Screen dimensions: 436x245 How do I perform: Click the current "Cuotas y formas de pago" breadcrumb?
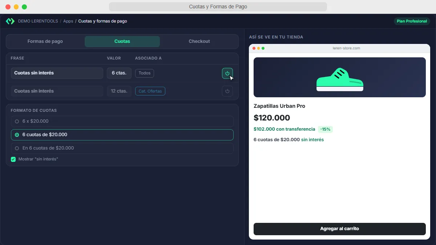[x=103, y=21]
